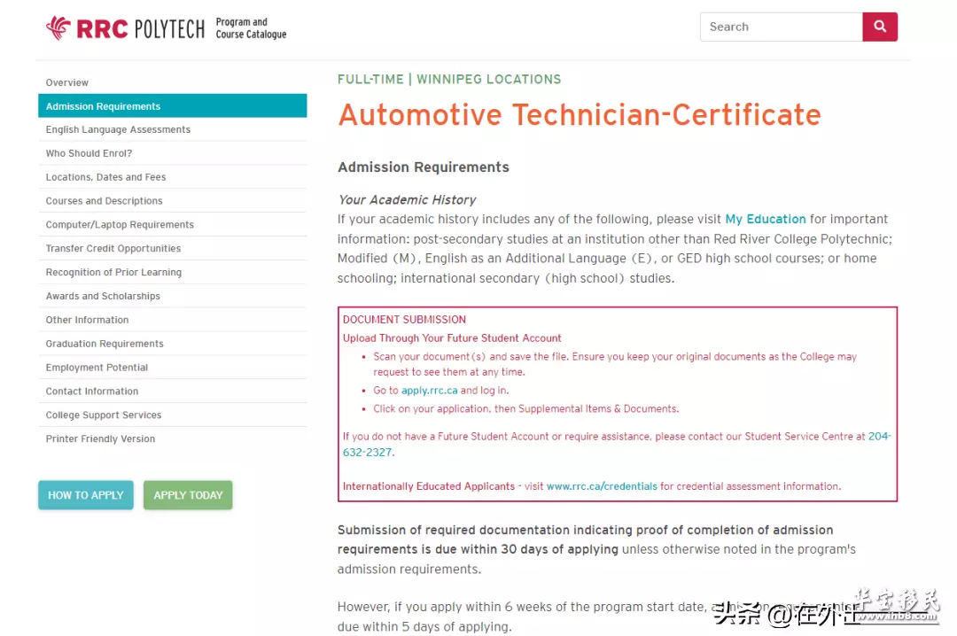Open Transfer Credit Opportunities
Screen dimensions: 957x636
pos(113,249)
